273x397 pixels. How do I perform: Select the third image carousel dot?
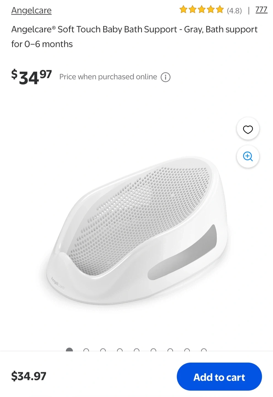(x=103, y=350)
